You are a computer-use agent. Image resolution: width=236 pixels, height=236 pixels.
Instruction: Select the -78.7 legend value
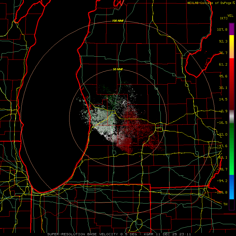(x=222, y=169)
